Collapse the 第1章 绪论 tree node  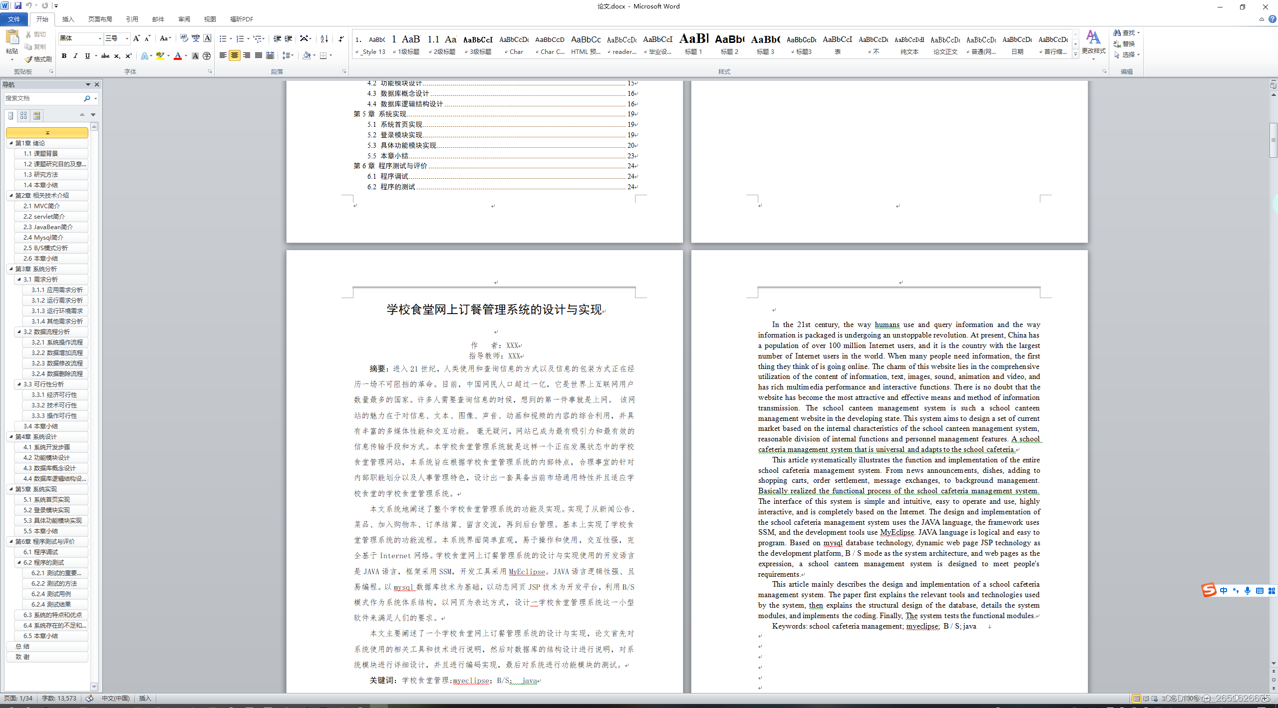[11, 143]
